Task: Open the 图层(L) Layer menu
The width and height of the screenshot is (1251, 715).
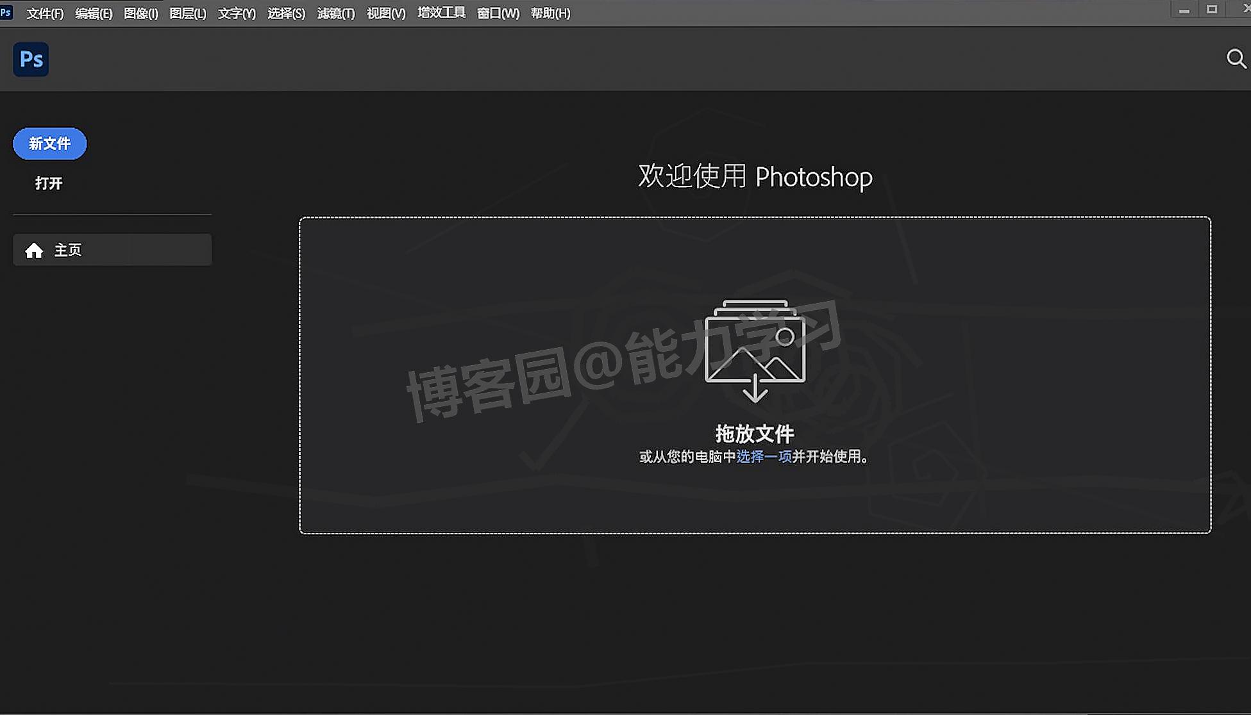Action: click(188, 13)
